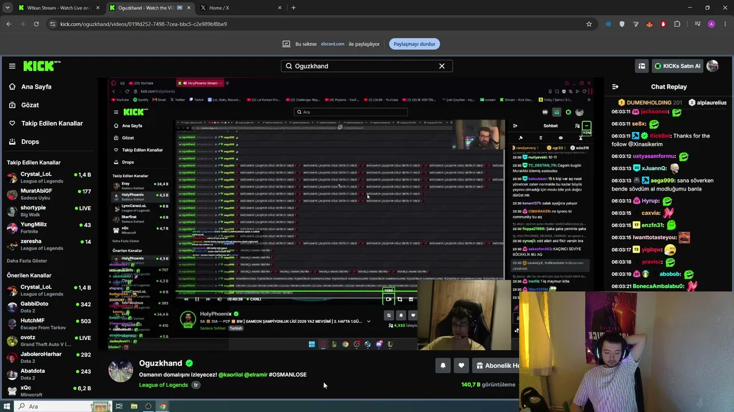This screenshot has width=734, height=412.
Task: Click the aega999 username in chat
Action: (662, 180)
